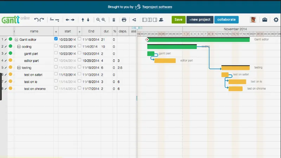Save the project
The width and height of the screenshot is (281, 158).
(x=178, y=20)
